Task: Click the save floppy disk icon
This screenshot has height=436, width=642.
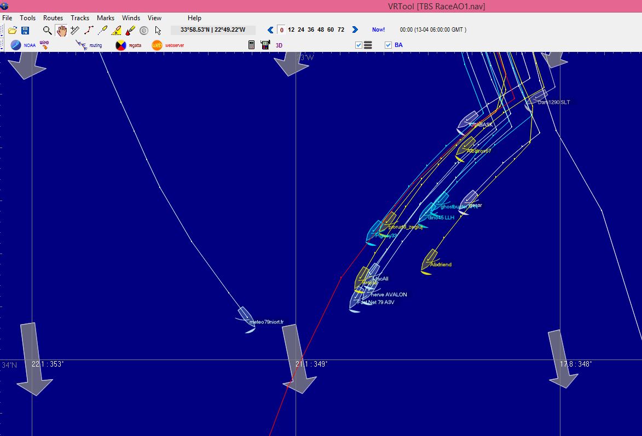Action: [x=25, y=30]
